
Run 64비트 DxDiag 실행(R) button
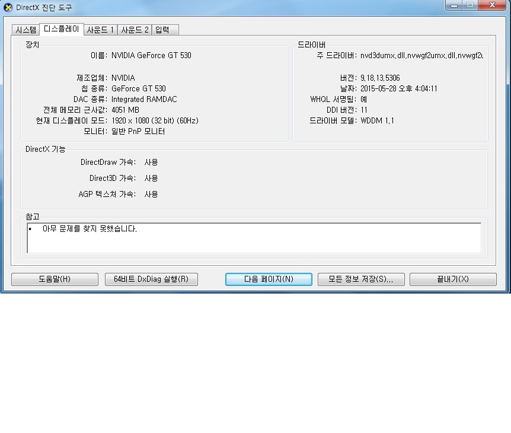click(151, 279)
